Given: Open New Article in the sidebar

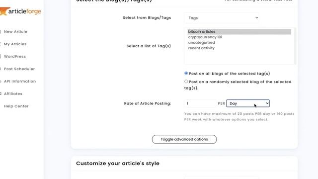Looking at the screenshot, I should [x=15, y=32].
